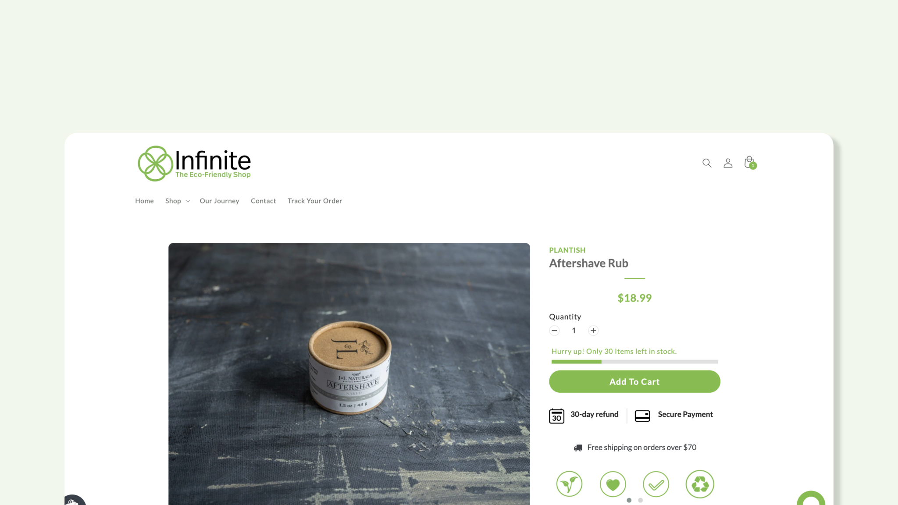Viewport: 898px width, 505px height.
Task: Open the Our Journey page
Action: (x=219, y=201)
